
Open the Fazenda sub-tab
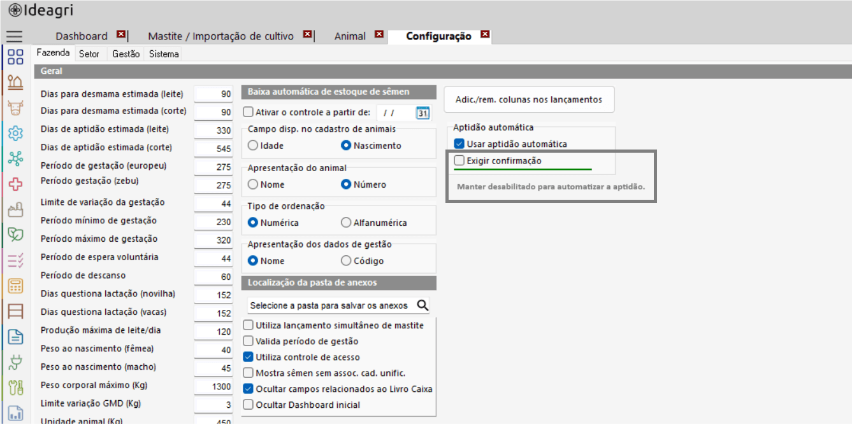53,53
